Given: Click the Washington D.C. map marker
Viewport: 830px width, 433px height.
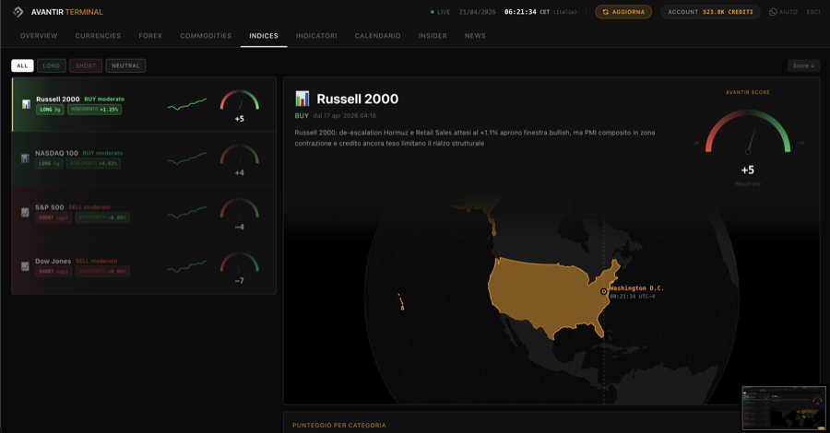Looking at the screenshot, I should tap(603, 291).
